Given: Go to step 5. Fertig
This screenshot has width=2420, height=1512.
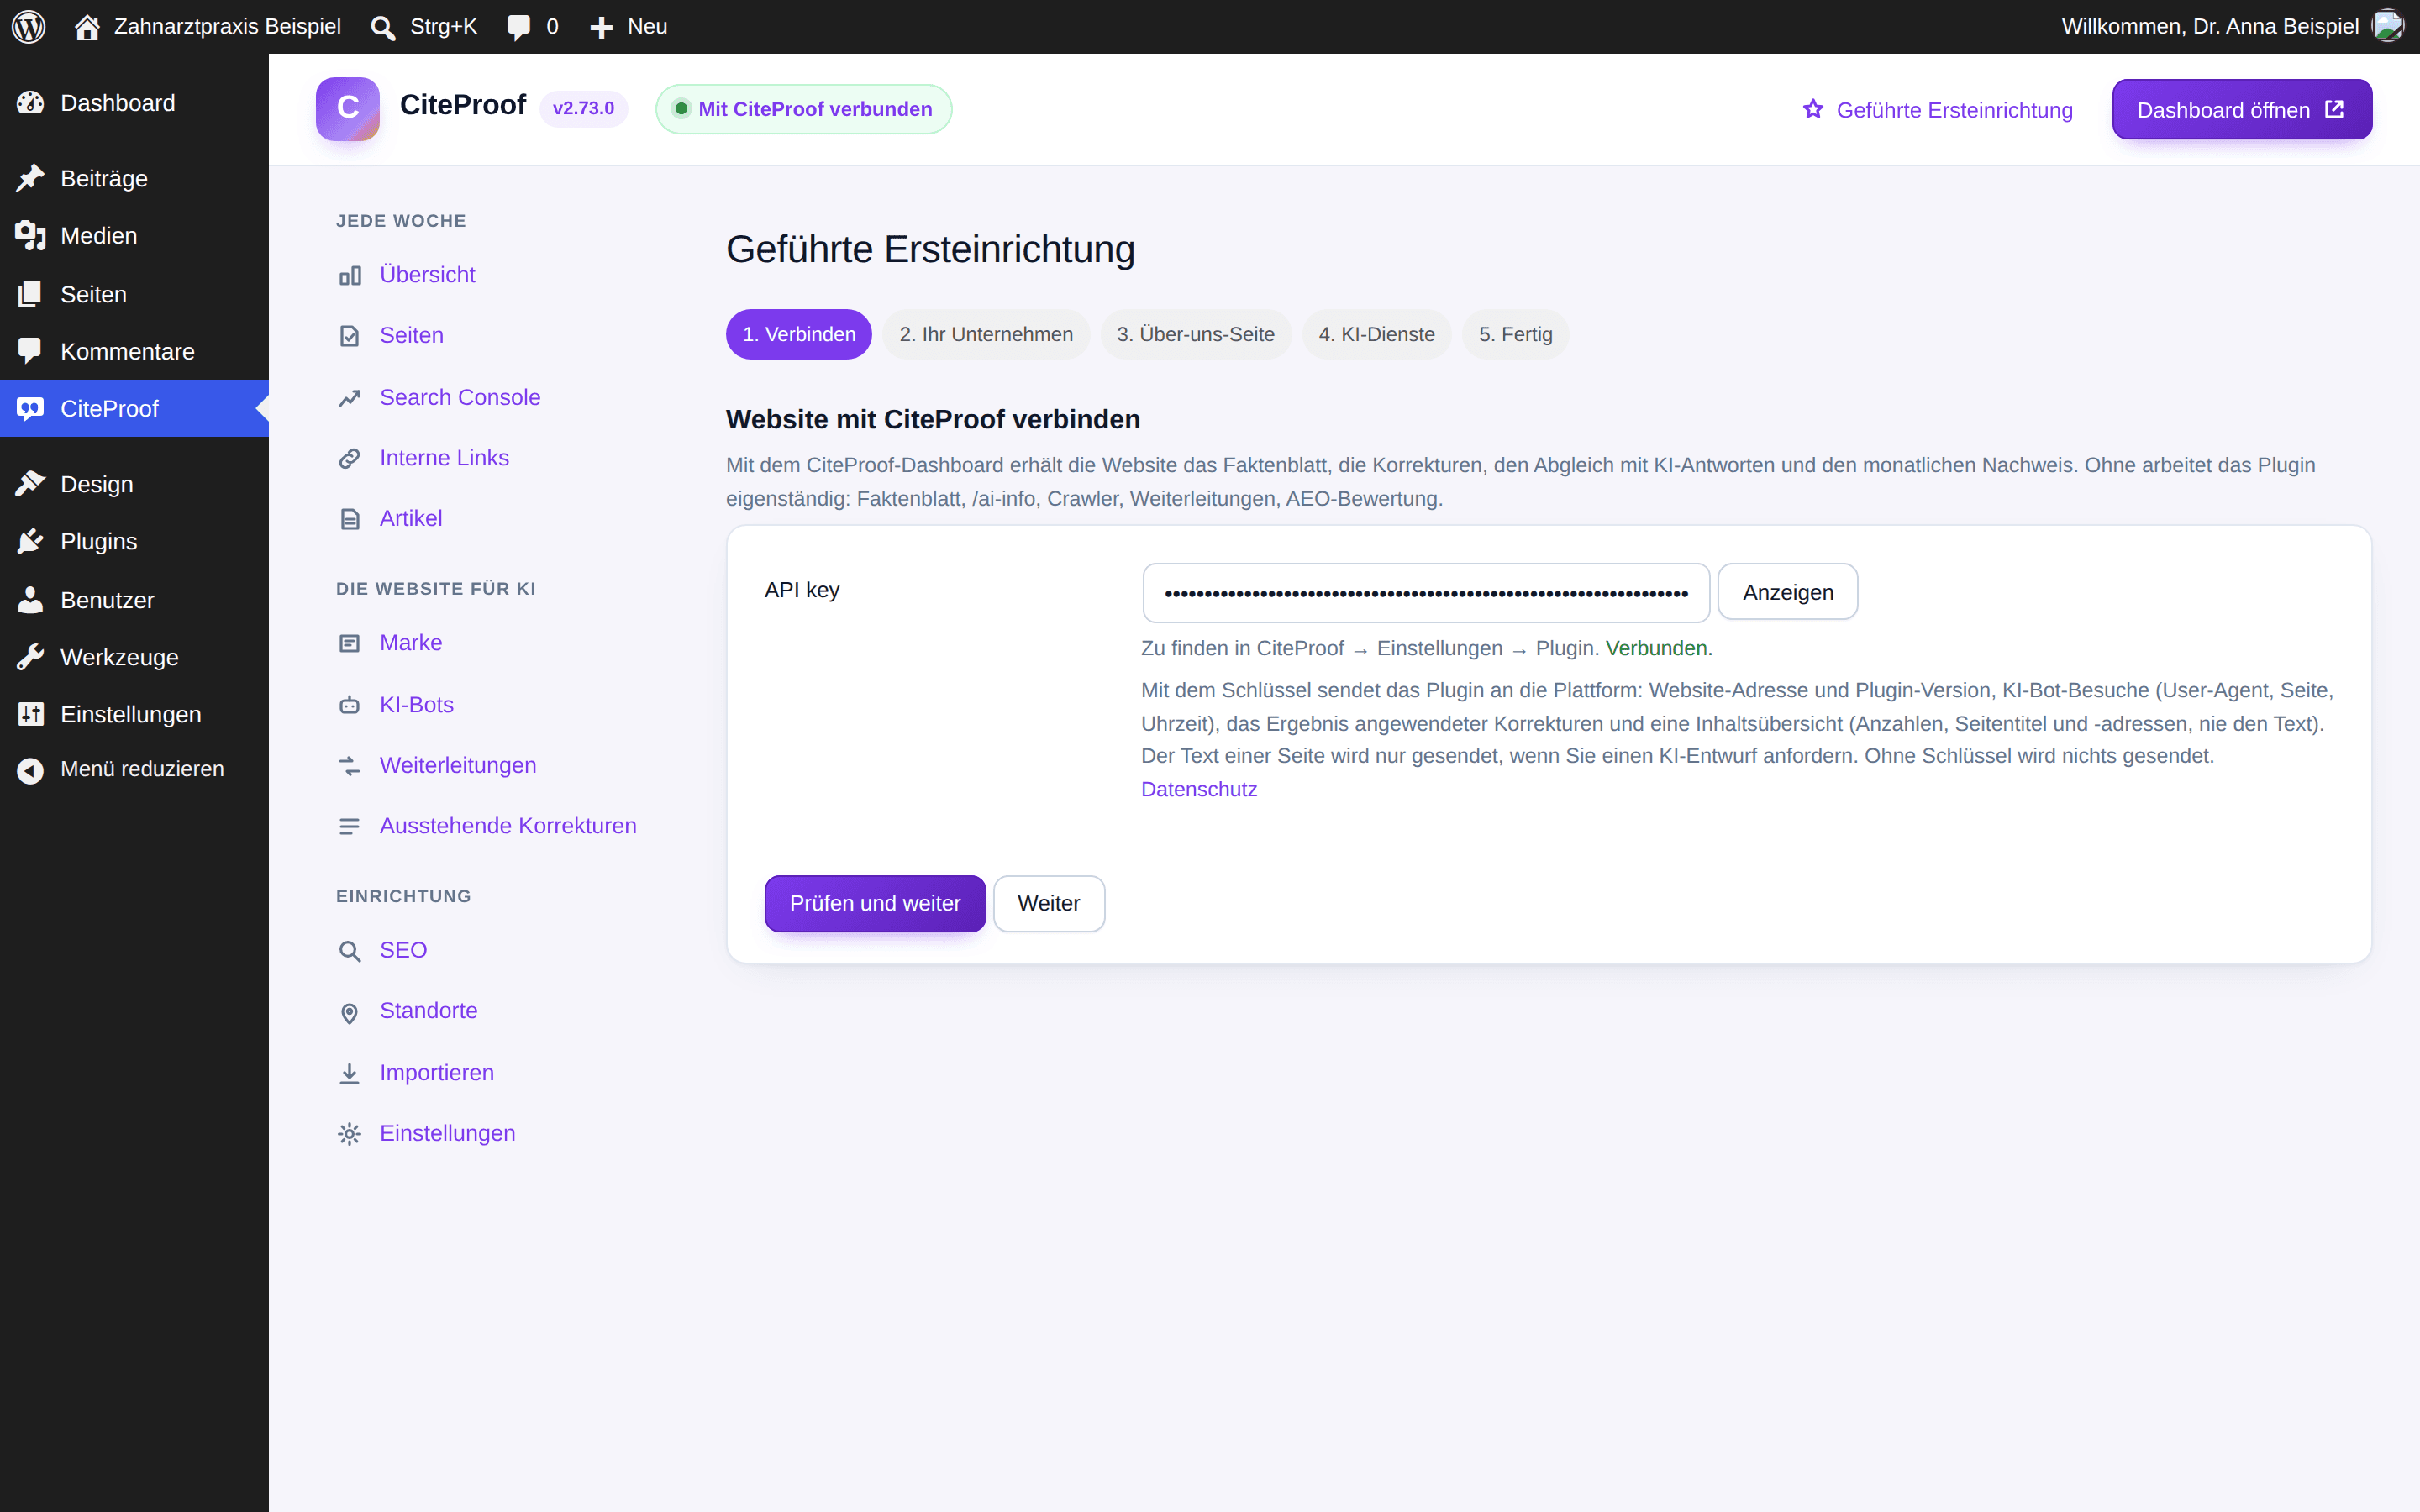Looking at the screenshot, I should point(1515,334).
